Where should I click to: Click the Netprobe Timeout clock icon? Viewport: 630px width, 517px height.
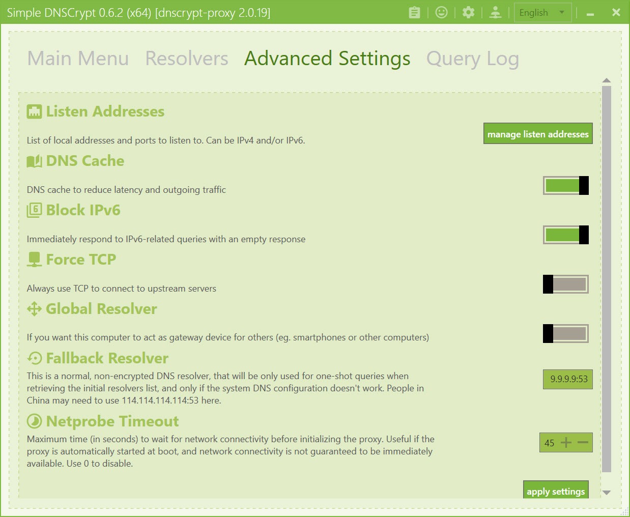point(34,421)
